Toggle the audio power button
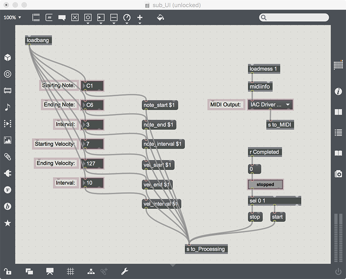 click(x=338, y=271)
